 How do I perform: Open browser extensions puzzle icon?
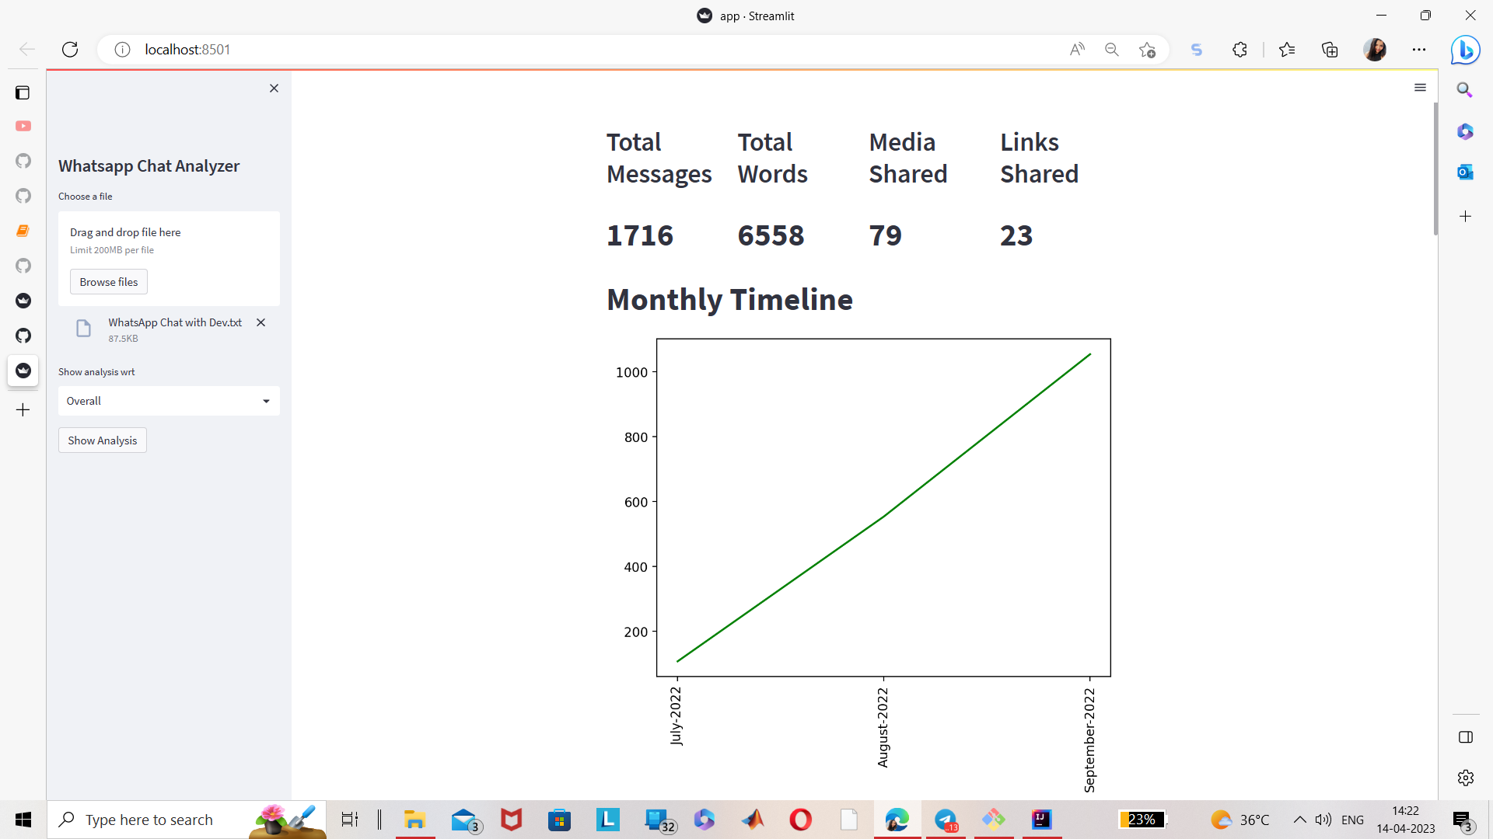tap(1240, 50)
